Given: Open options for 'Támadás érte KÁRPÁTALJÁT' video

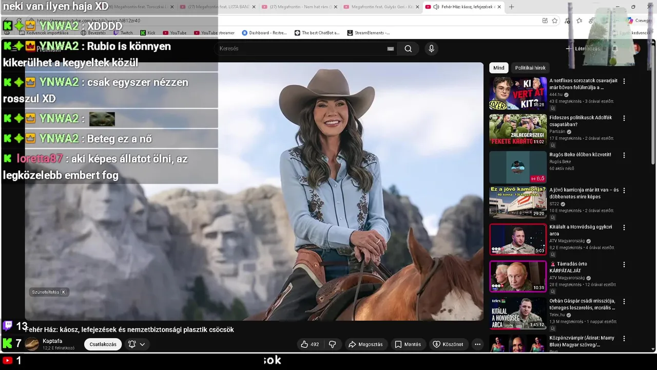Looking at the screenshot, I should pos(624,265).
